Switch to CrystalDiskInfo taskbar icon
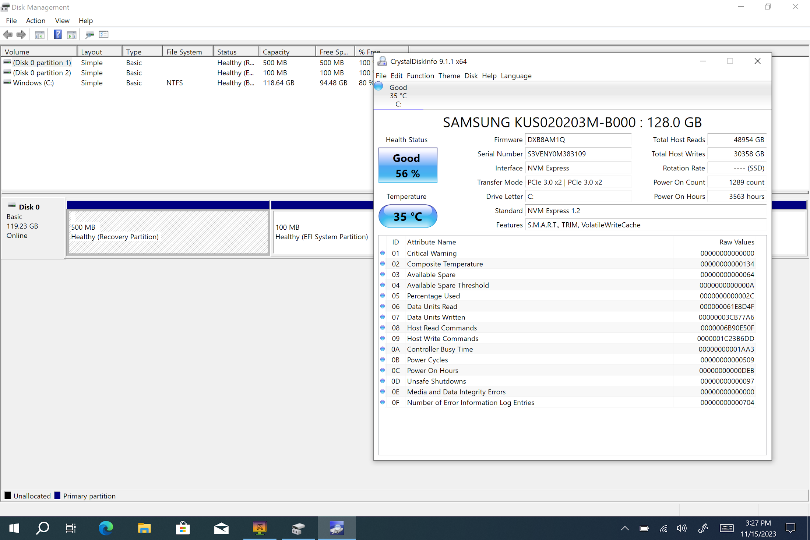Screen dimensions: 810x540 [337, 528]
